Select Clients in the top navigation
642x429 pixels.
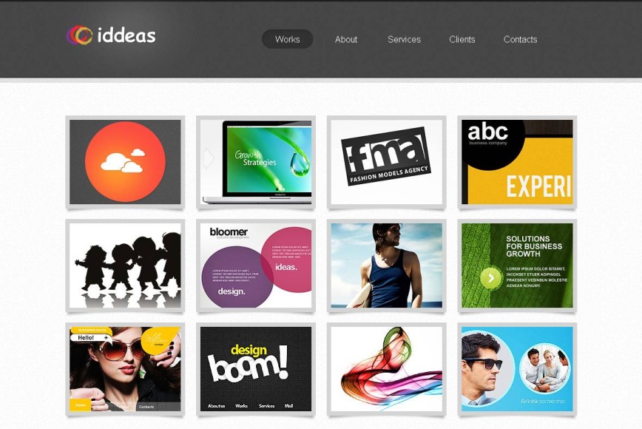462,39
